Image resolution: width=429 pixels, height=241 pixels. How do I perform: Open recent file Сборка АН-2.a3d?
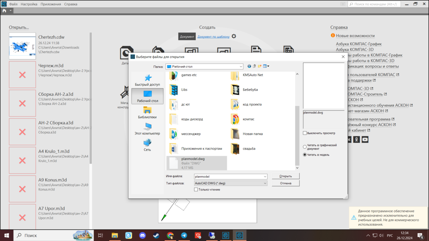(x=50, y=103)
